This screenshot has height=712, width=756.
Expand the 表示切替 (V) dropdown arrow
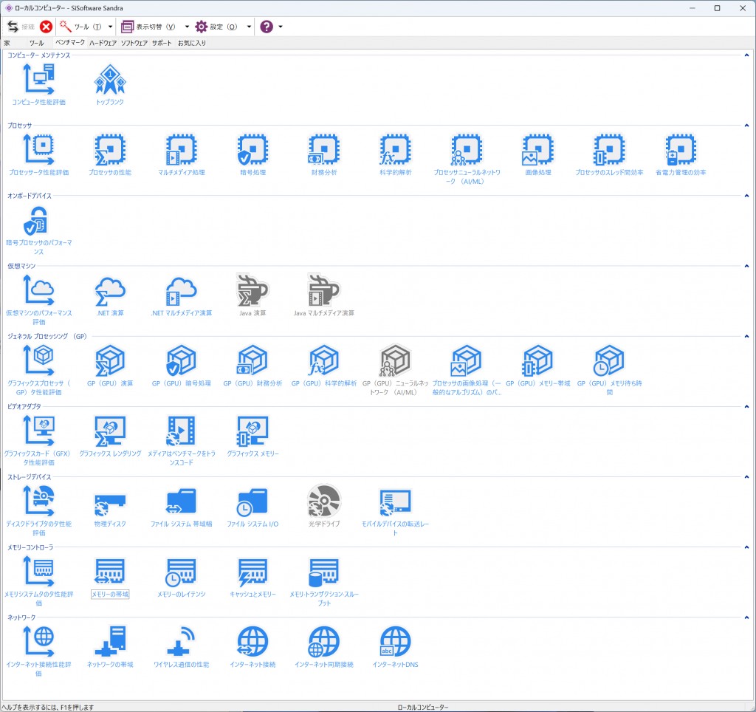(187, 27)
